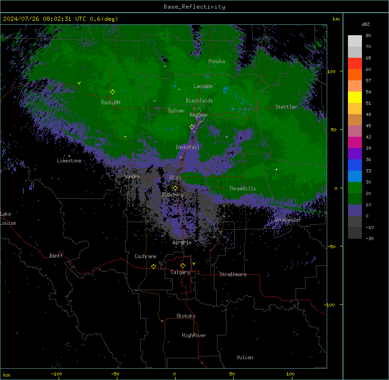Click the Calgary city label
The width and height of the screenshot is (389, 380).
click(x=180, y=272)
